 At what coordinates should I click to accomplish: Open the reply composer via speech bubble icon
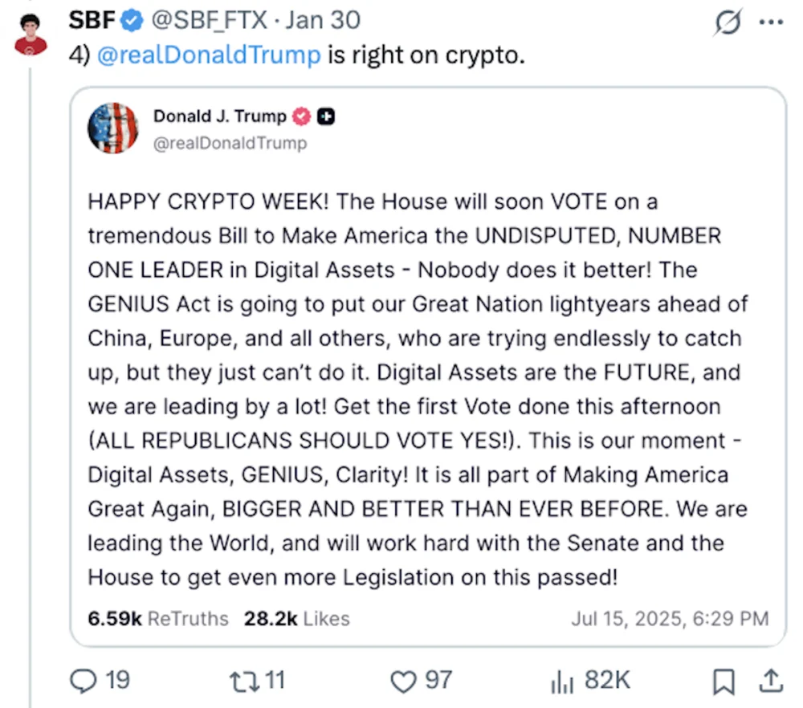pyautogui.click(x=84, y=681)
